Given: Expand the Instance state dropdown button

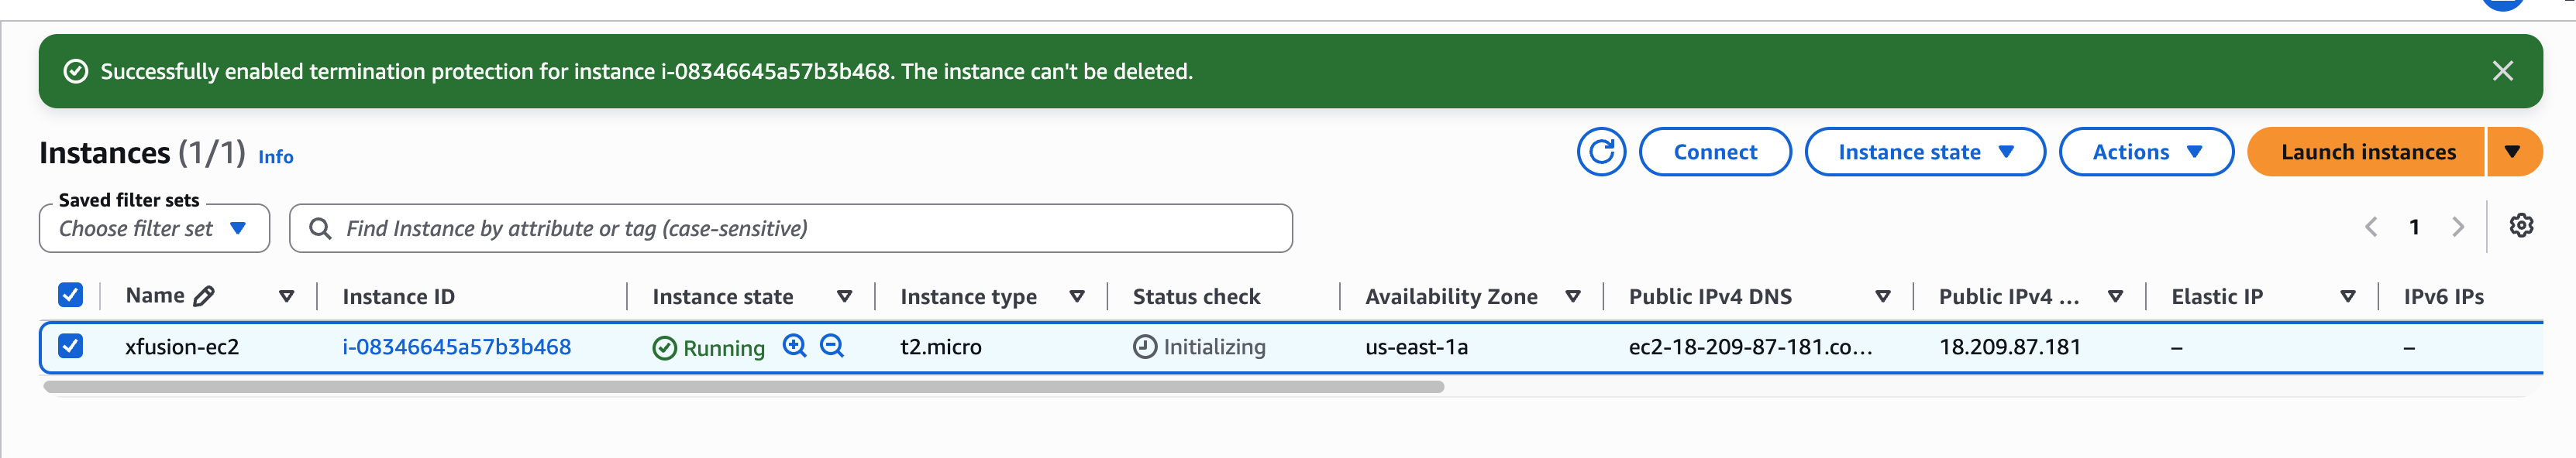Looking at the screenshot, I should point(1924,152).
